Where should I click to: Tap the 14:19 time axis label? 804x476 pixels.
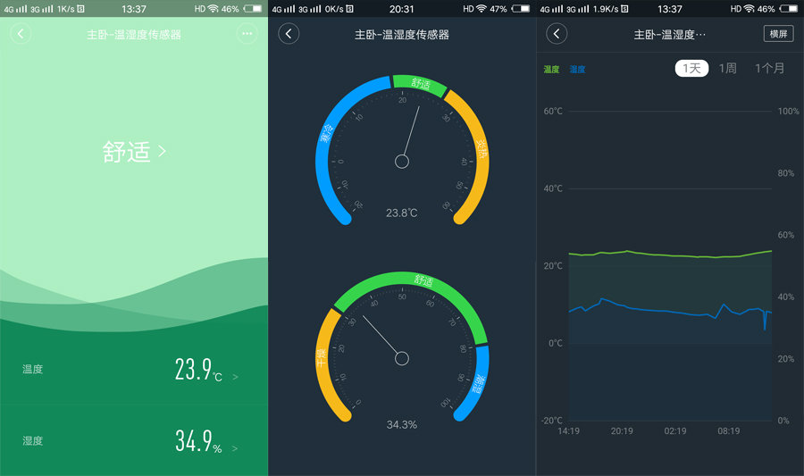(569, 431)
